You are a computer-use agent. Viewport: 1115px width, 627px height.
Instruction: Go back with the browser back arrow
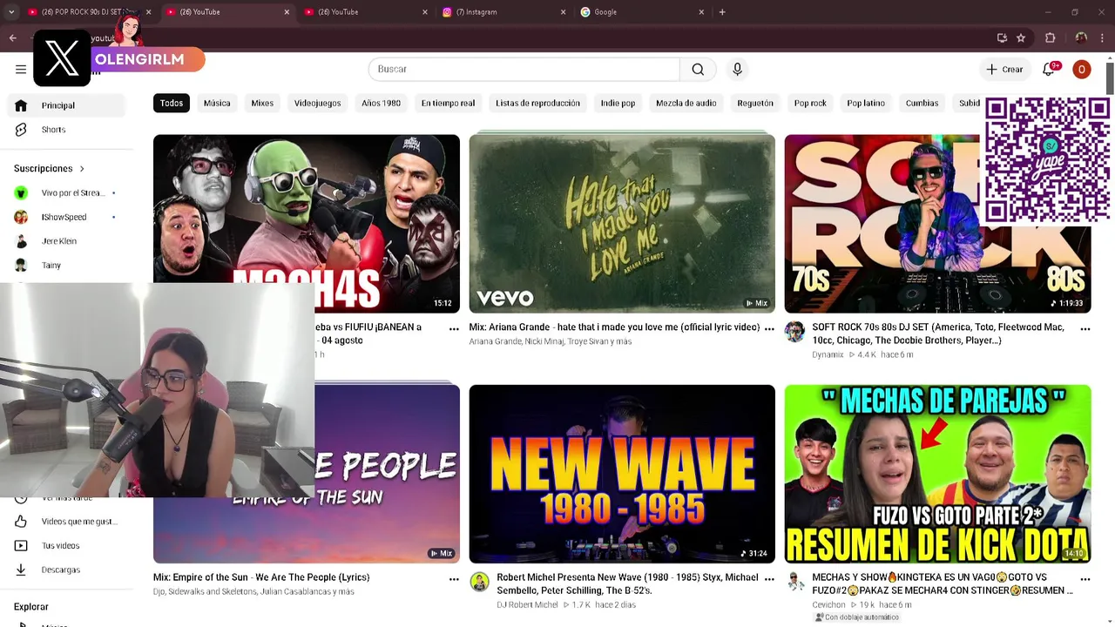tap(13, 37)
